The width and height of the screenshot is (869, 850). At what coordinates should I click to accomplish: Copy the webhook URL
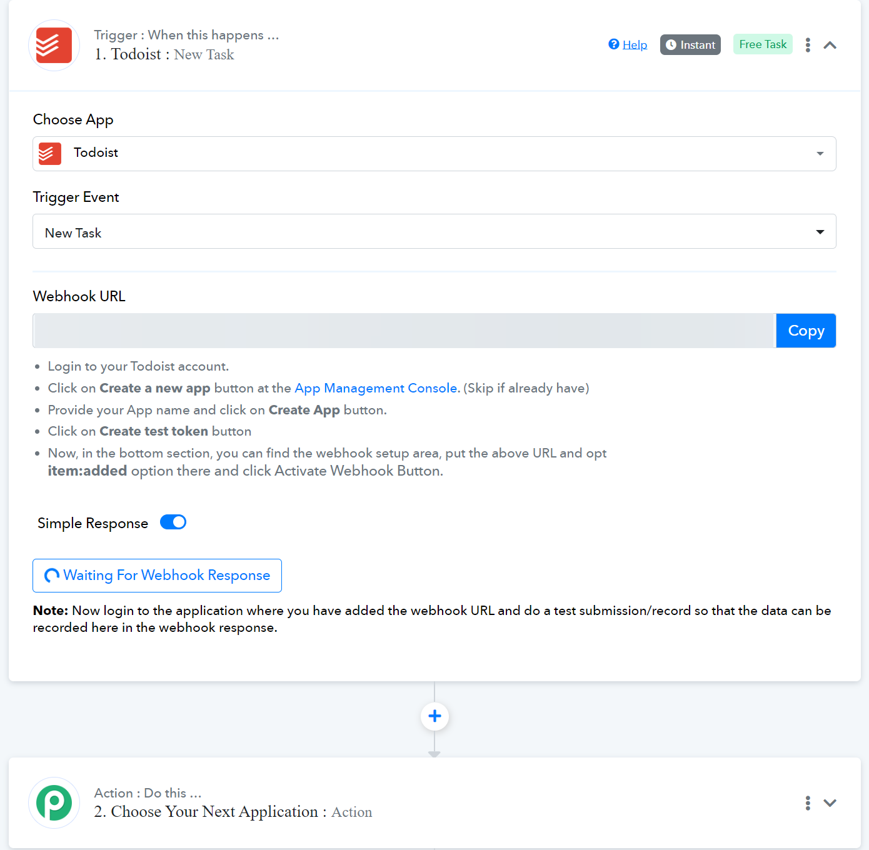pyautogui.click(x=806, y=331)
